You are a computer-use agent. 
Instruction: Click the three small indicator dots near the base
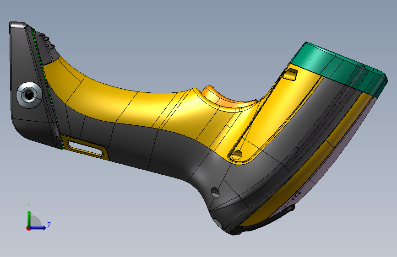[x=296, y=195]
